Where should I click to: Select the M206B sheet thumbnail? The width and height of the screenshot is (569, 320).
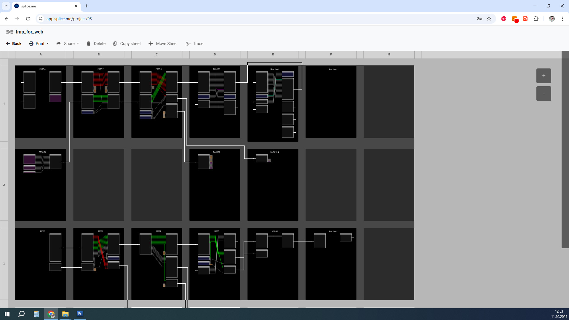273,264
